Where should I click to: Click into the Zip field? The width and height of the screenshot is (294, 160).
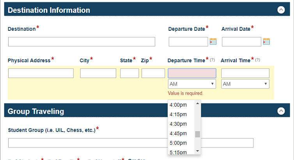click(153, 73)
